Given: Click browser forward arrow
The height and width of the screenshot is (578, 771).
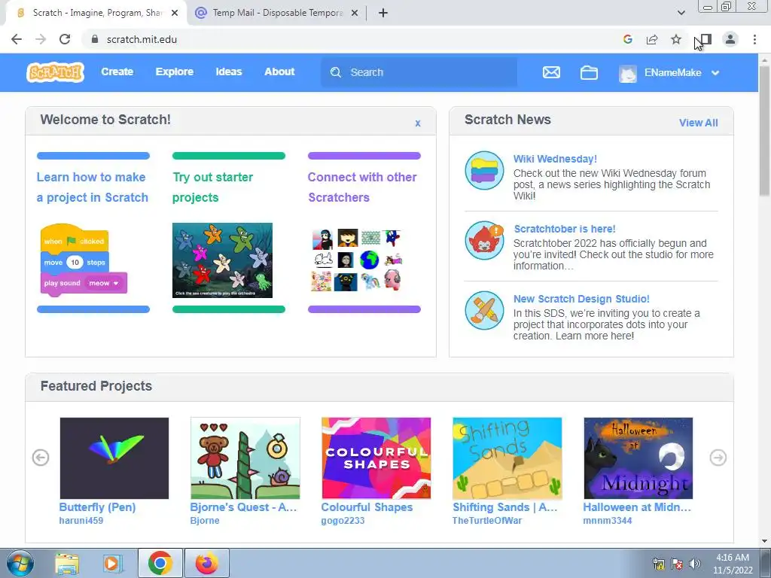Looking at the screenshot, I should (41, 39).
